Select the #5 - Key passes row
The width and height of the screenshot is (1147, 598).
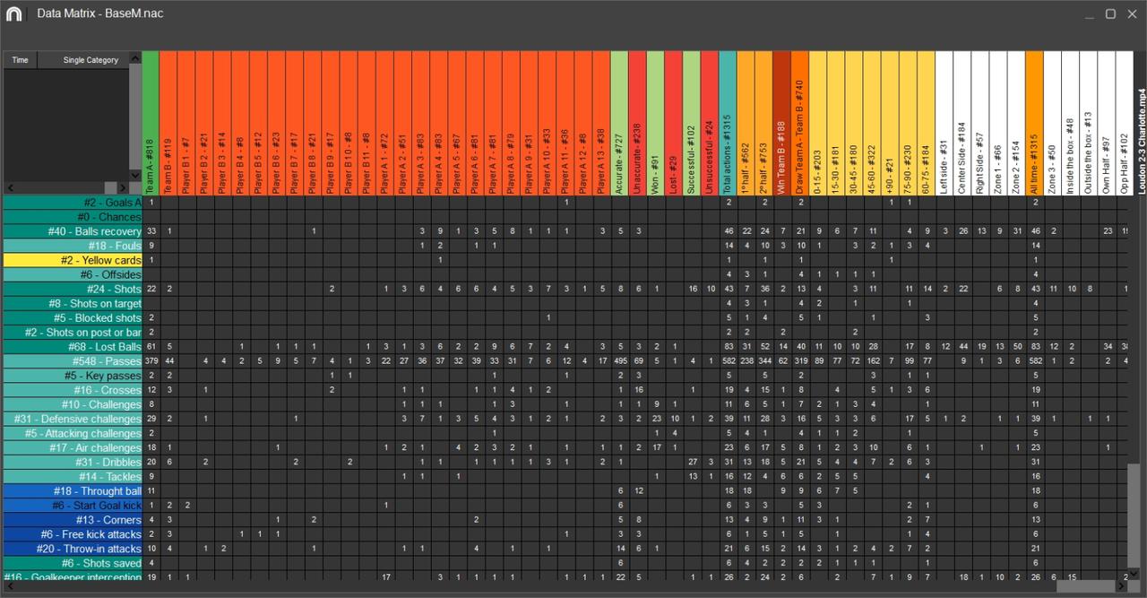[x=73, y=376]
